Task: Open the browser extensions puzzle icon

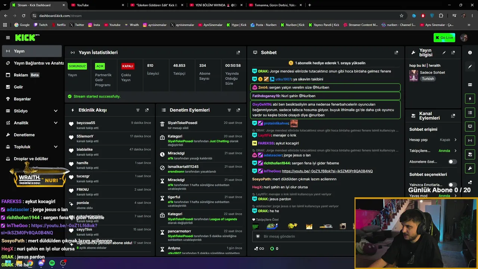Action: (441, 16)
